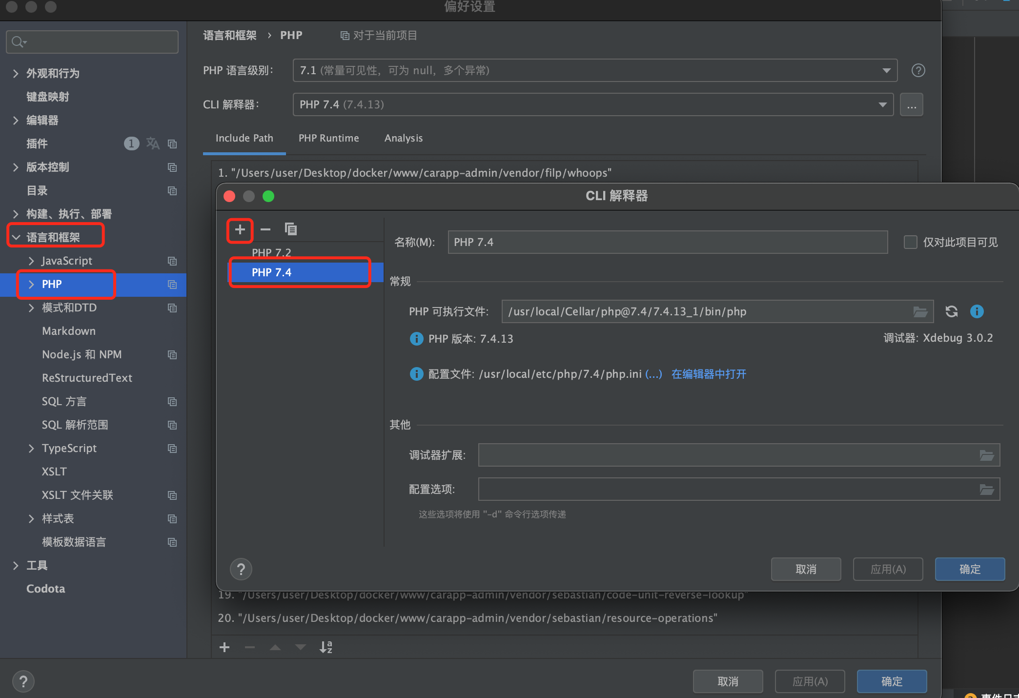Select PHP 7.2 interpreter in list
The image size is (1019, 698).
[271, 252]
